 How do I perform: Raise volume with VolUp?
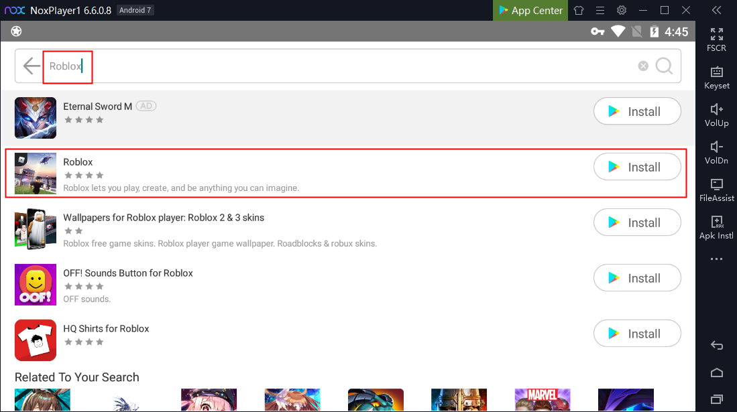pyautogui.click(x=716, y=115)
